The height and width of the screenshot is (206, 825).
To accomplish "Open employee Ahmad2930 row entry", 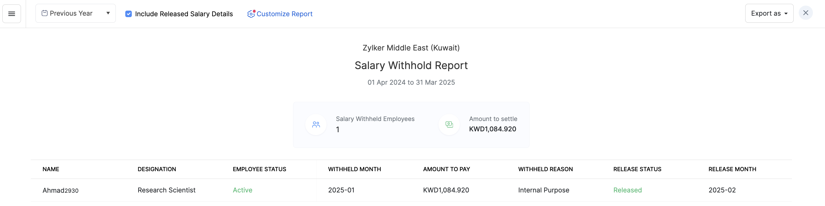I will tap(61, 190).
